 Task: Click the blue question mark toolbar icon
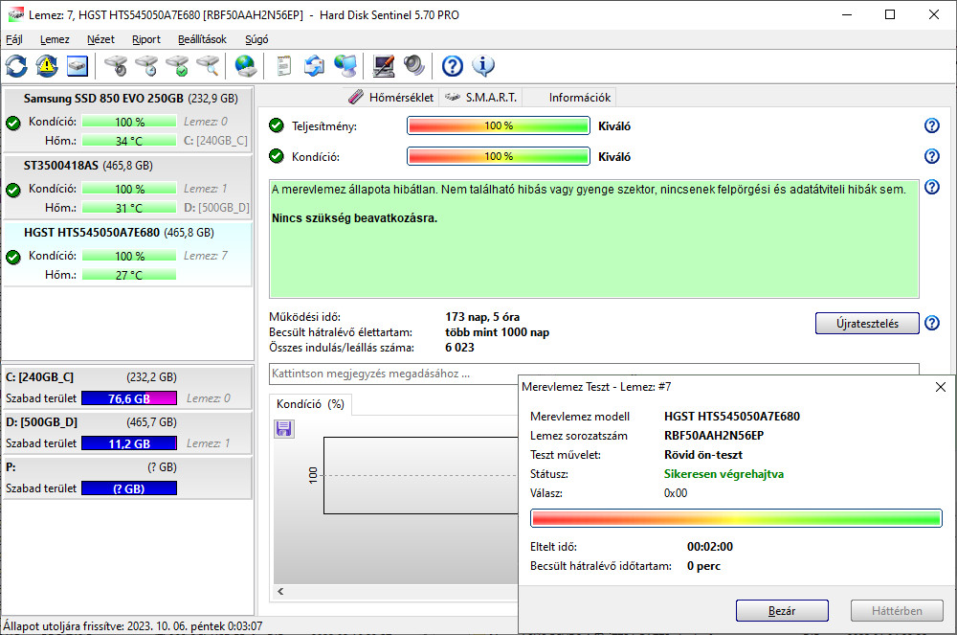(453, 66)
